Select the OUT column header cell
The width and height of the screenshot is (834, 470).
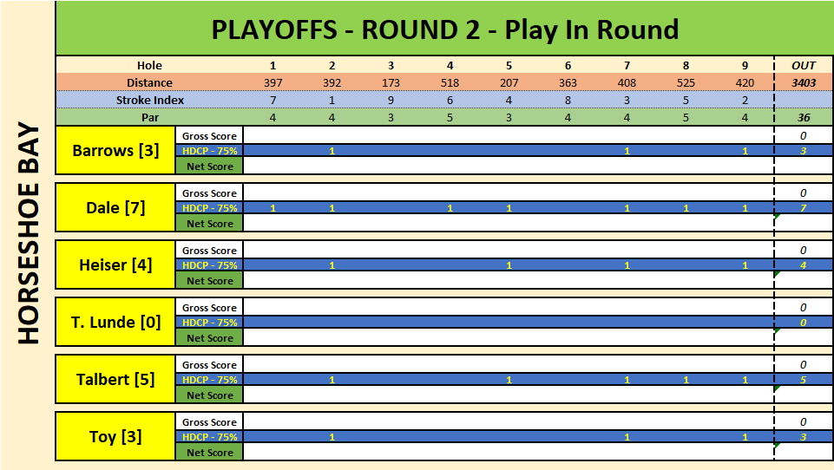coord(803,65)
